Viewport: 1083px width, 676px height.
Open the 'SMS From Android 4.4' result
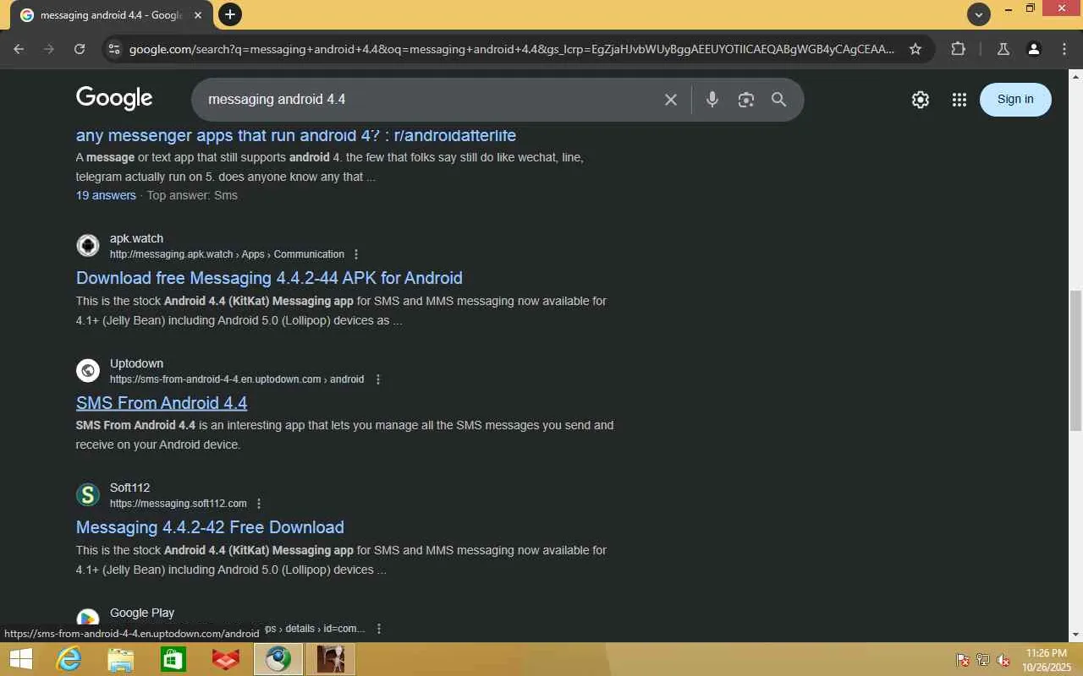coord(162,403)
